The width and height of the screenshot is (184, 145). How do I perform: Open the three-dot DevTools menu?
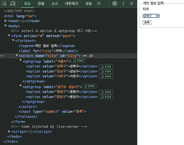pyautogui.click(x=123, y=3)
